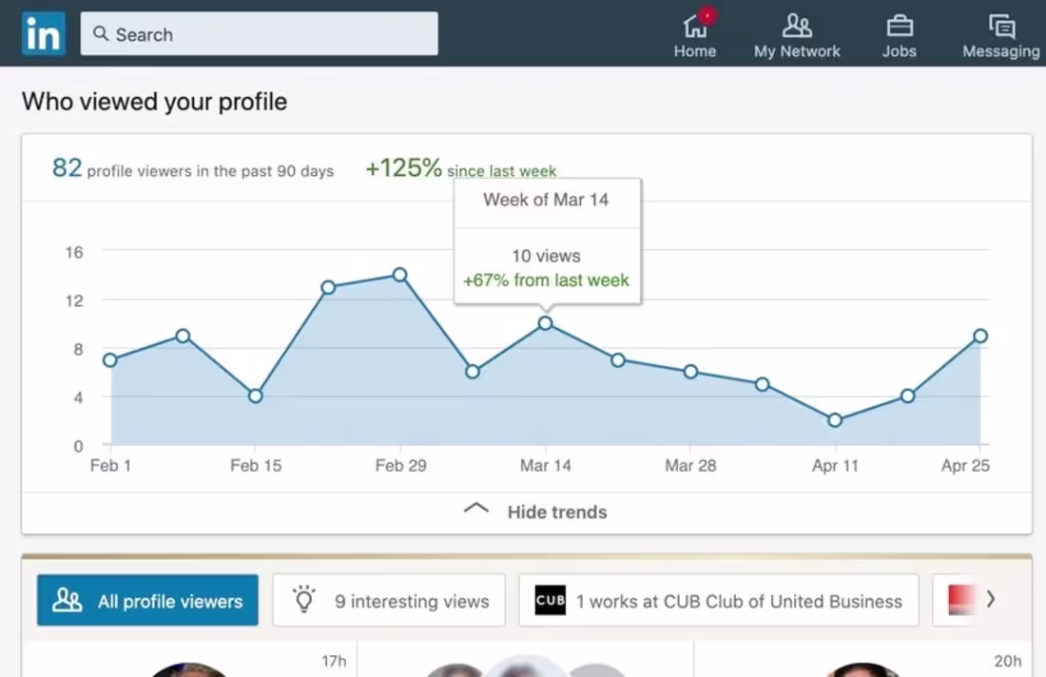The width and height of the screenshot is (1046, 677).
Task: Open the Home feed icon
Action: [x=695, y=29]
